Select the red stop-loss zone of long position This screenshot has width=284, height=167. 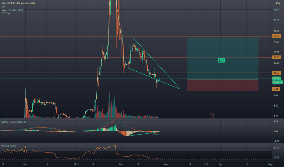pyautogui.click(x=223, y=85)
